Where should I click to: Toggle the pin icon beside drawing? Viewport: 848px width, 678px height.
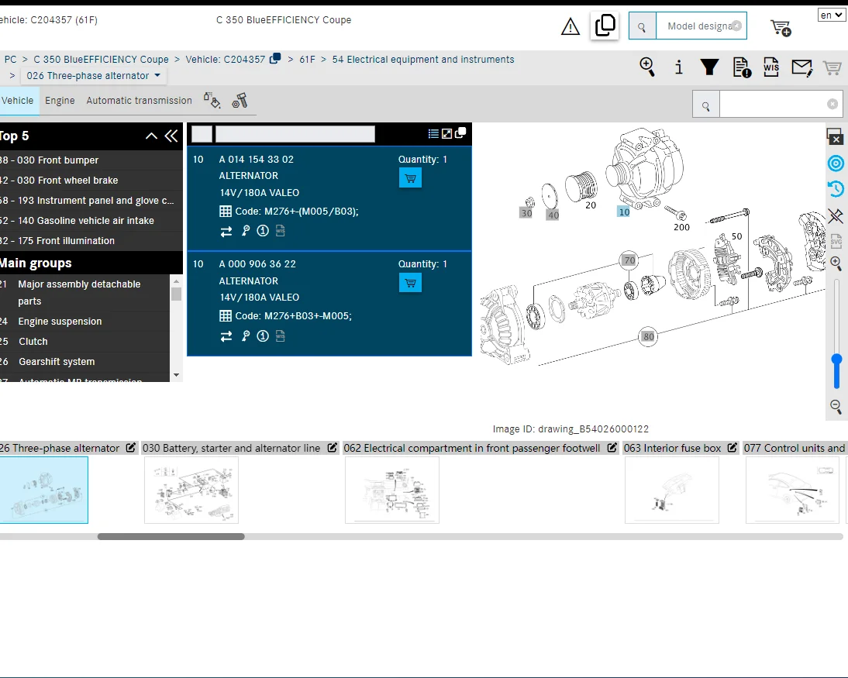coord(836,215)
